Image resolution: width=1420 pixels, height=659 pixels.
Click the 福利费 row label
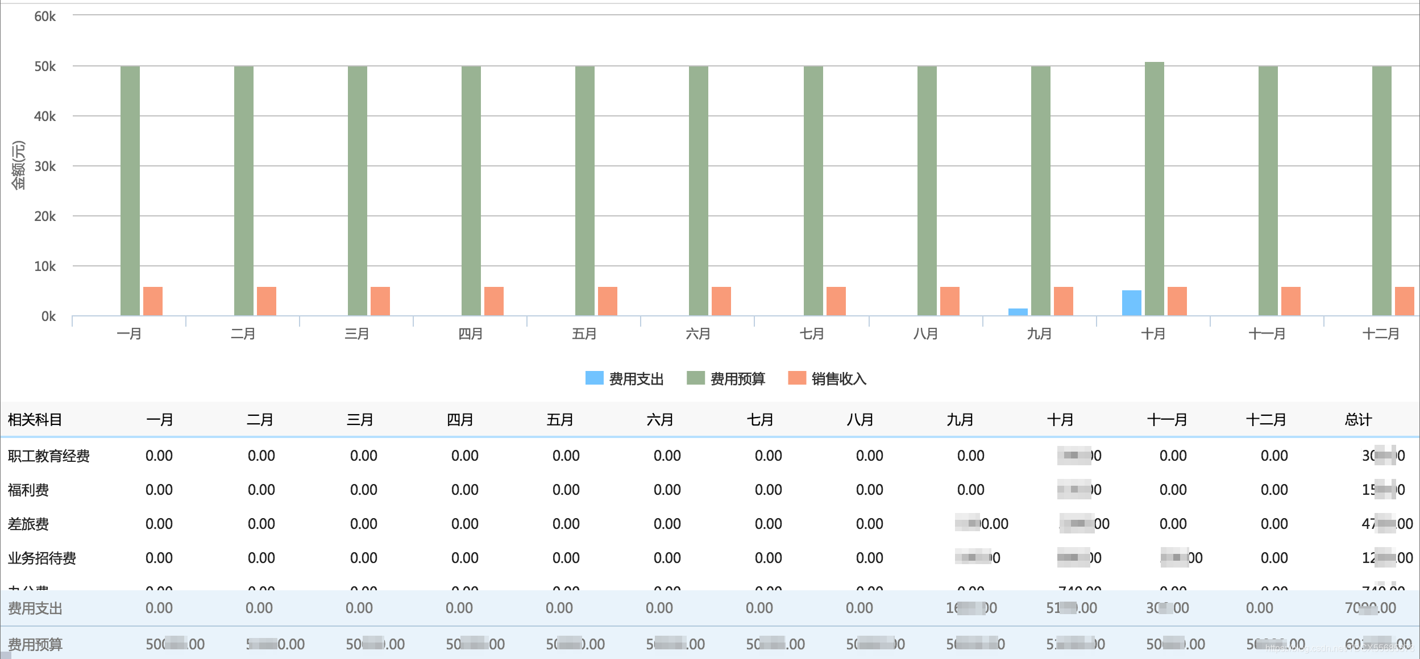point(28,490)
